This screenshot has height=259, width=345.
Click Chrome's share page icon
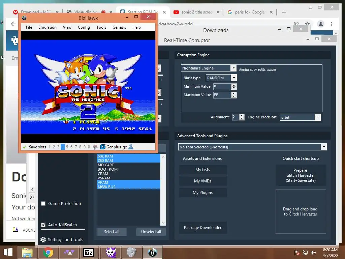tap(296, 24)
